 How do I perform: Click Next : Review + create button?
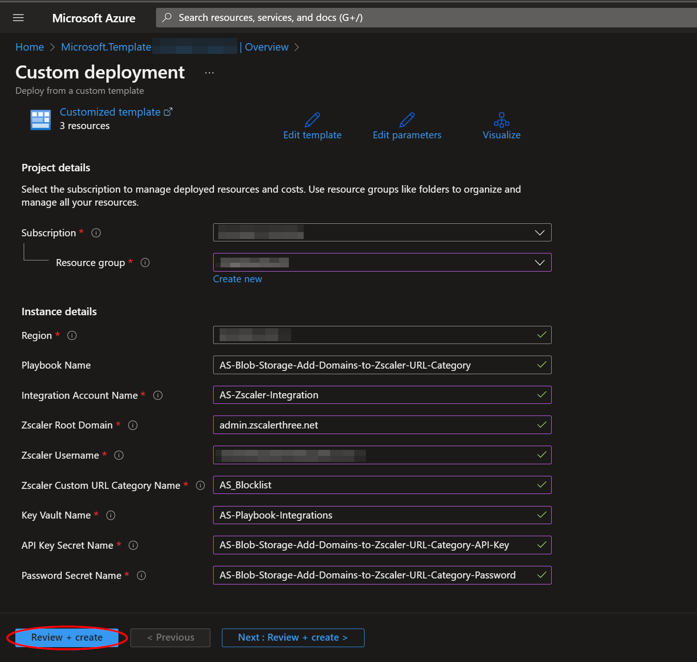tap(293, 637)
